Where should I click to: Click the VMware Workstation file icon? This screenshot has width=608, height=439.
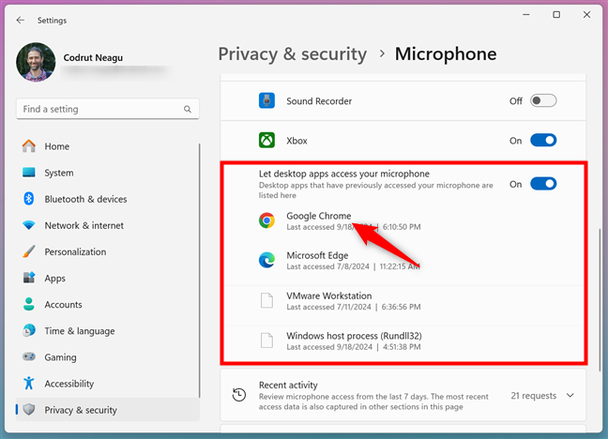tap(267, 300)
